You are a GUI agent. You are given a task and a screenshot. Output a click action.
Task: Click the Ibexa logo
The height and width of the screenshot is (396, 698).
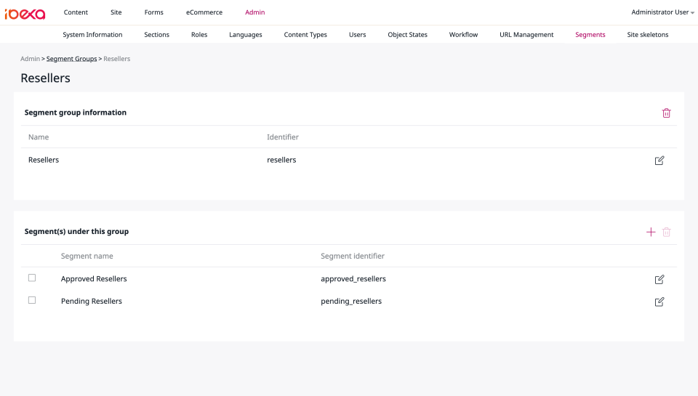[x=25, y=13]
